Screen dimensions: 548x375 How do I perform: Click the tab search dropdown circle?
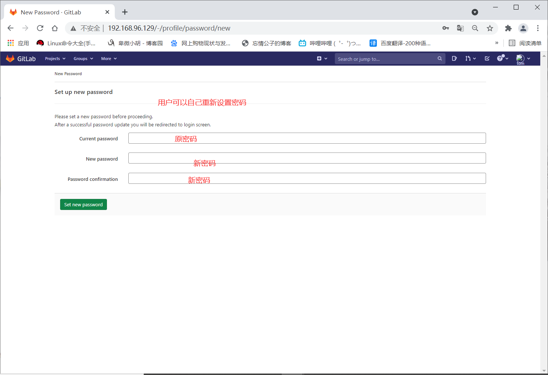[475, 12]
